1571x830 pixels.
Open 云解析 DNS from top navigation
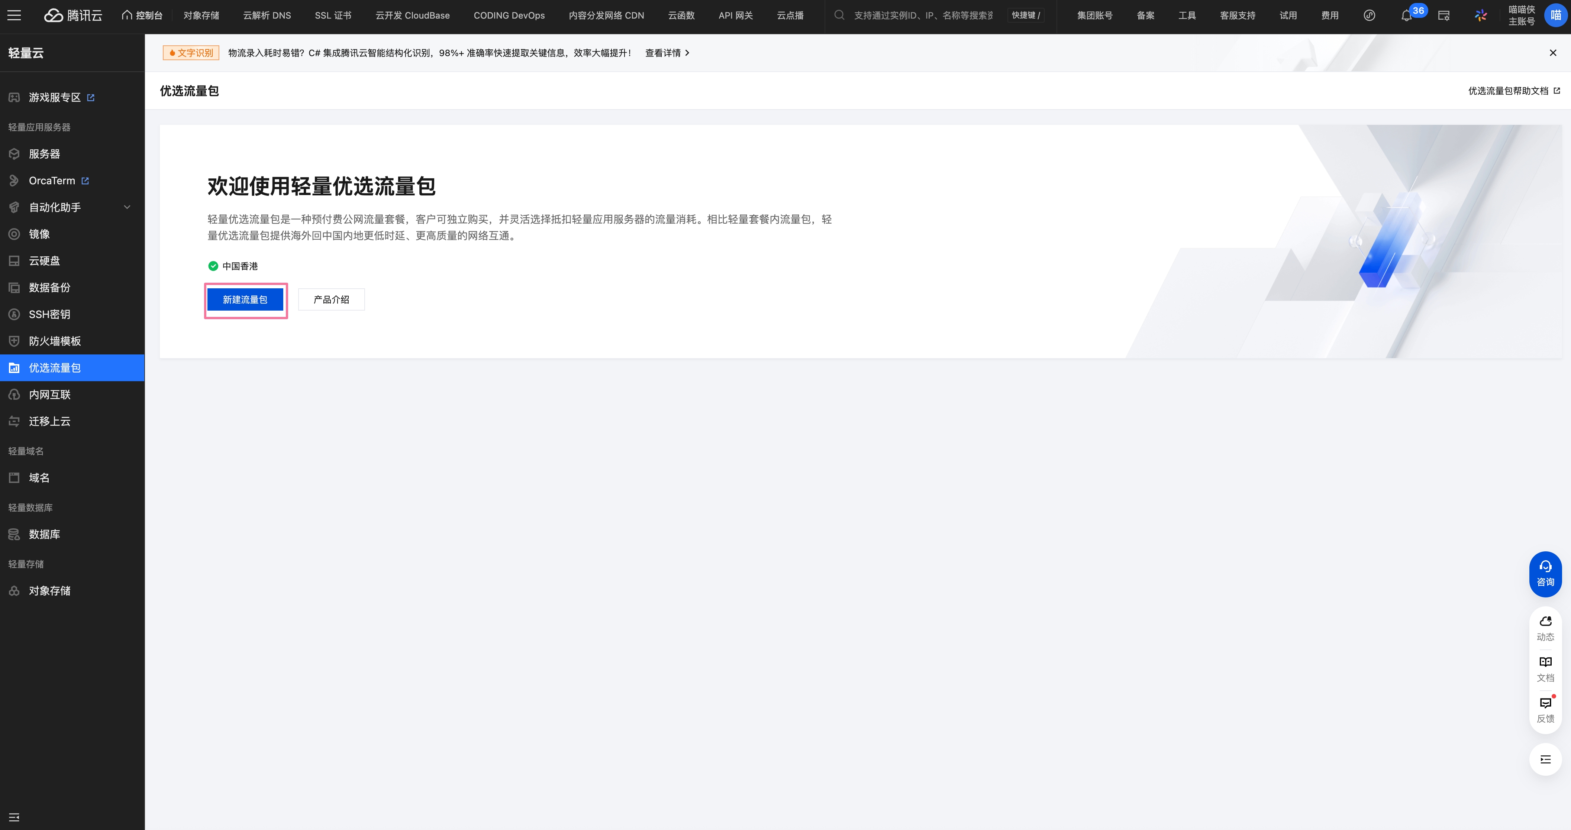(267, 15)
